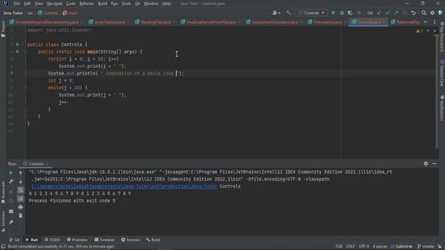Click down arrow in Run console toolbar
This screenshot has height=250, width=445.
pos(20,181)
